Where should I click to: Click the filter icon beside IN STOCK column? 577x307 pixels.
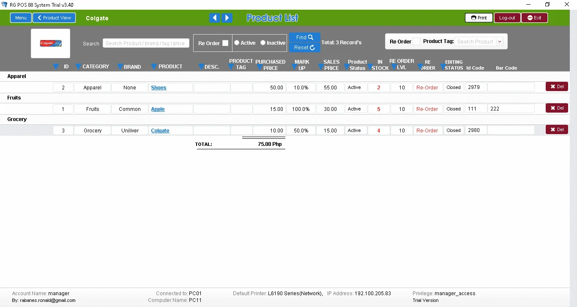click(x=370, y=67)
